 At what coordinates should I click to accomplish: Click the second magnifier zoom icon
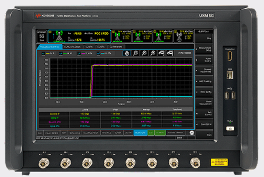coord(144,53)
